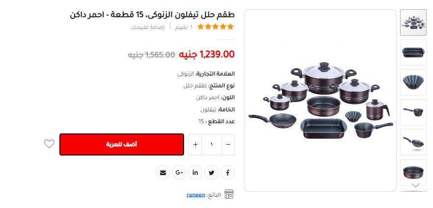Select the fluted cake mold thumbnail

tap(413, 82)
